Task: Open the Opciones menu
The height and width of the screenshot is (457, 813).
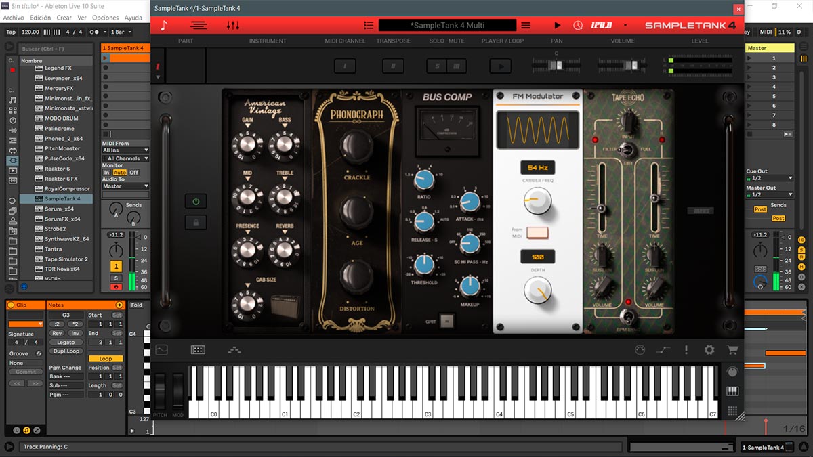Action: point(105,18)
